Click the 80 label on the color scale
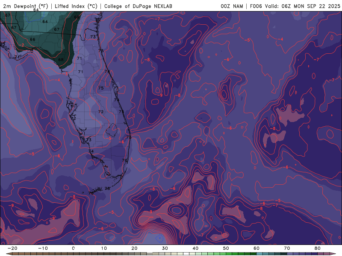Image resolution: width=342 pixels, height=256 pixels. [x=318, y=248]
